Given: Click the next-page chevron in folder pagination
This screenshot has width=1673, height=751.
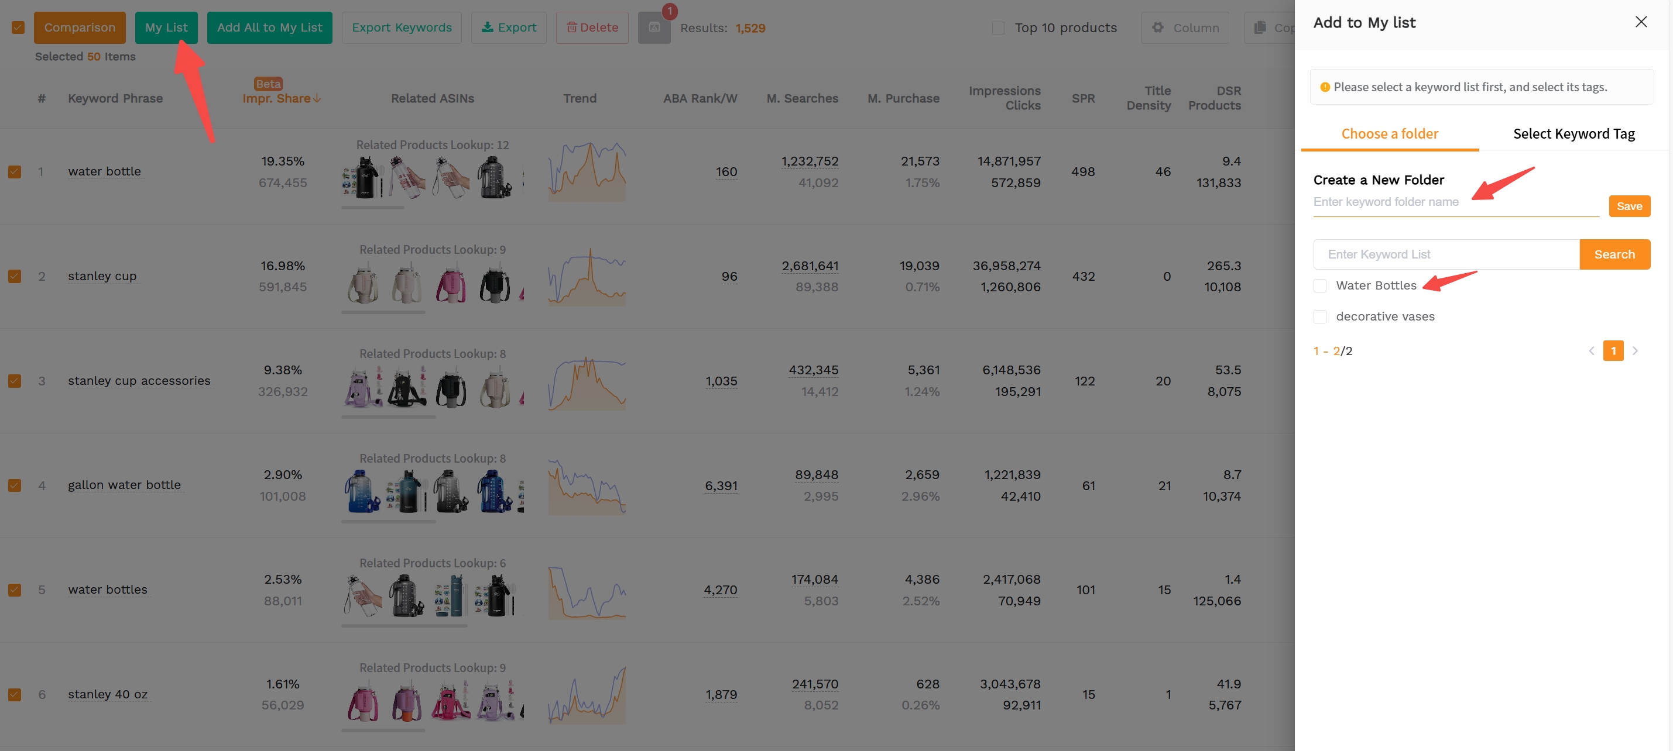Looking at the screenshot, I should (x=1636, y=350).
